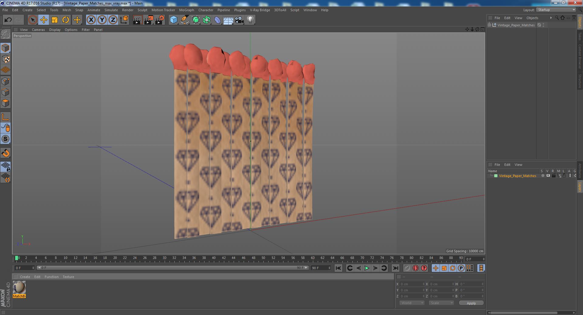
Task: Click the Apply button
Action: click(x=471, y=303)
